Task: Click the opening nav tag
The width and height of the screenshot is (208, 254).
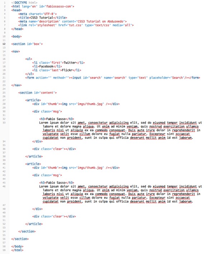Action: [15, 51]
